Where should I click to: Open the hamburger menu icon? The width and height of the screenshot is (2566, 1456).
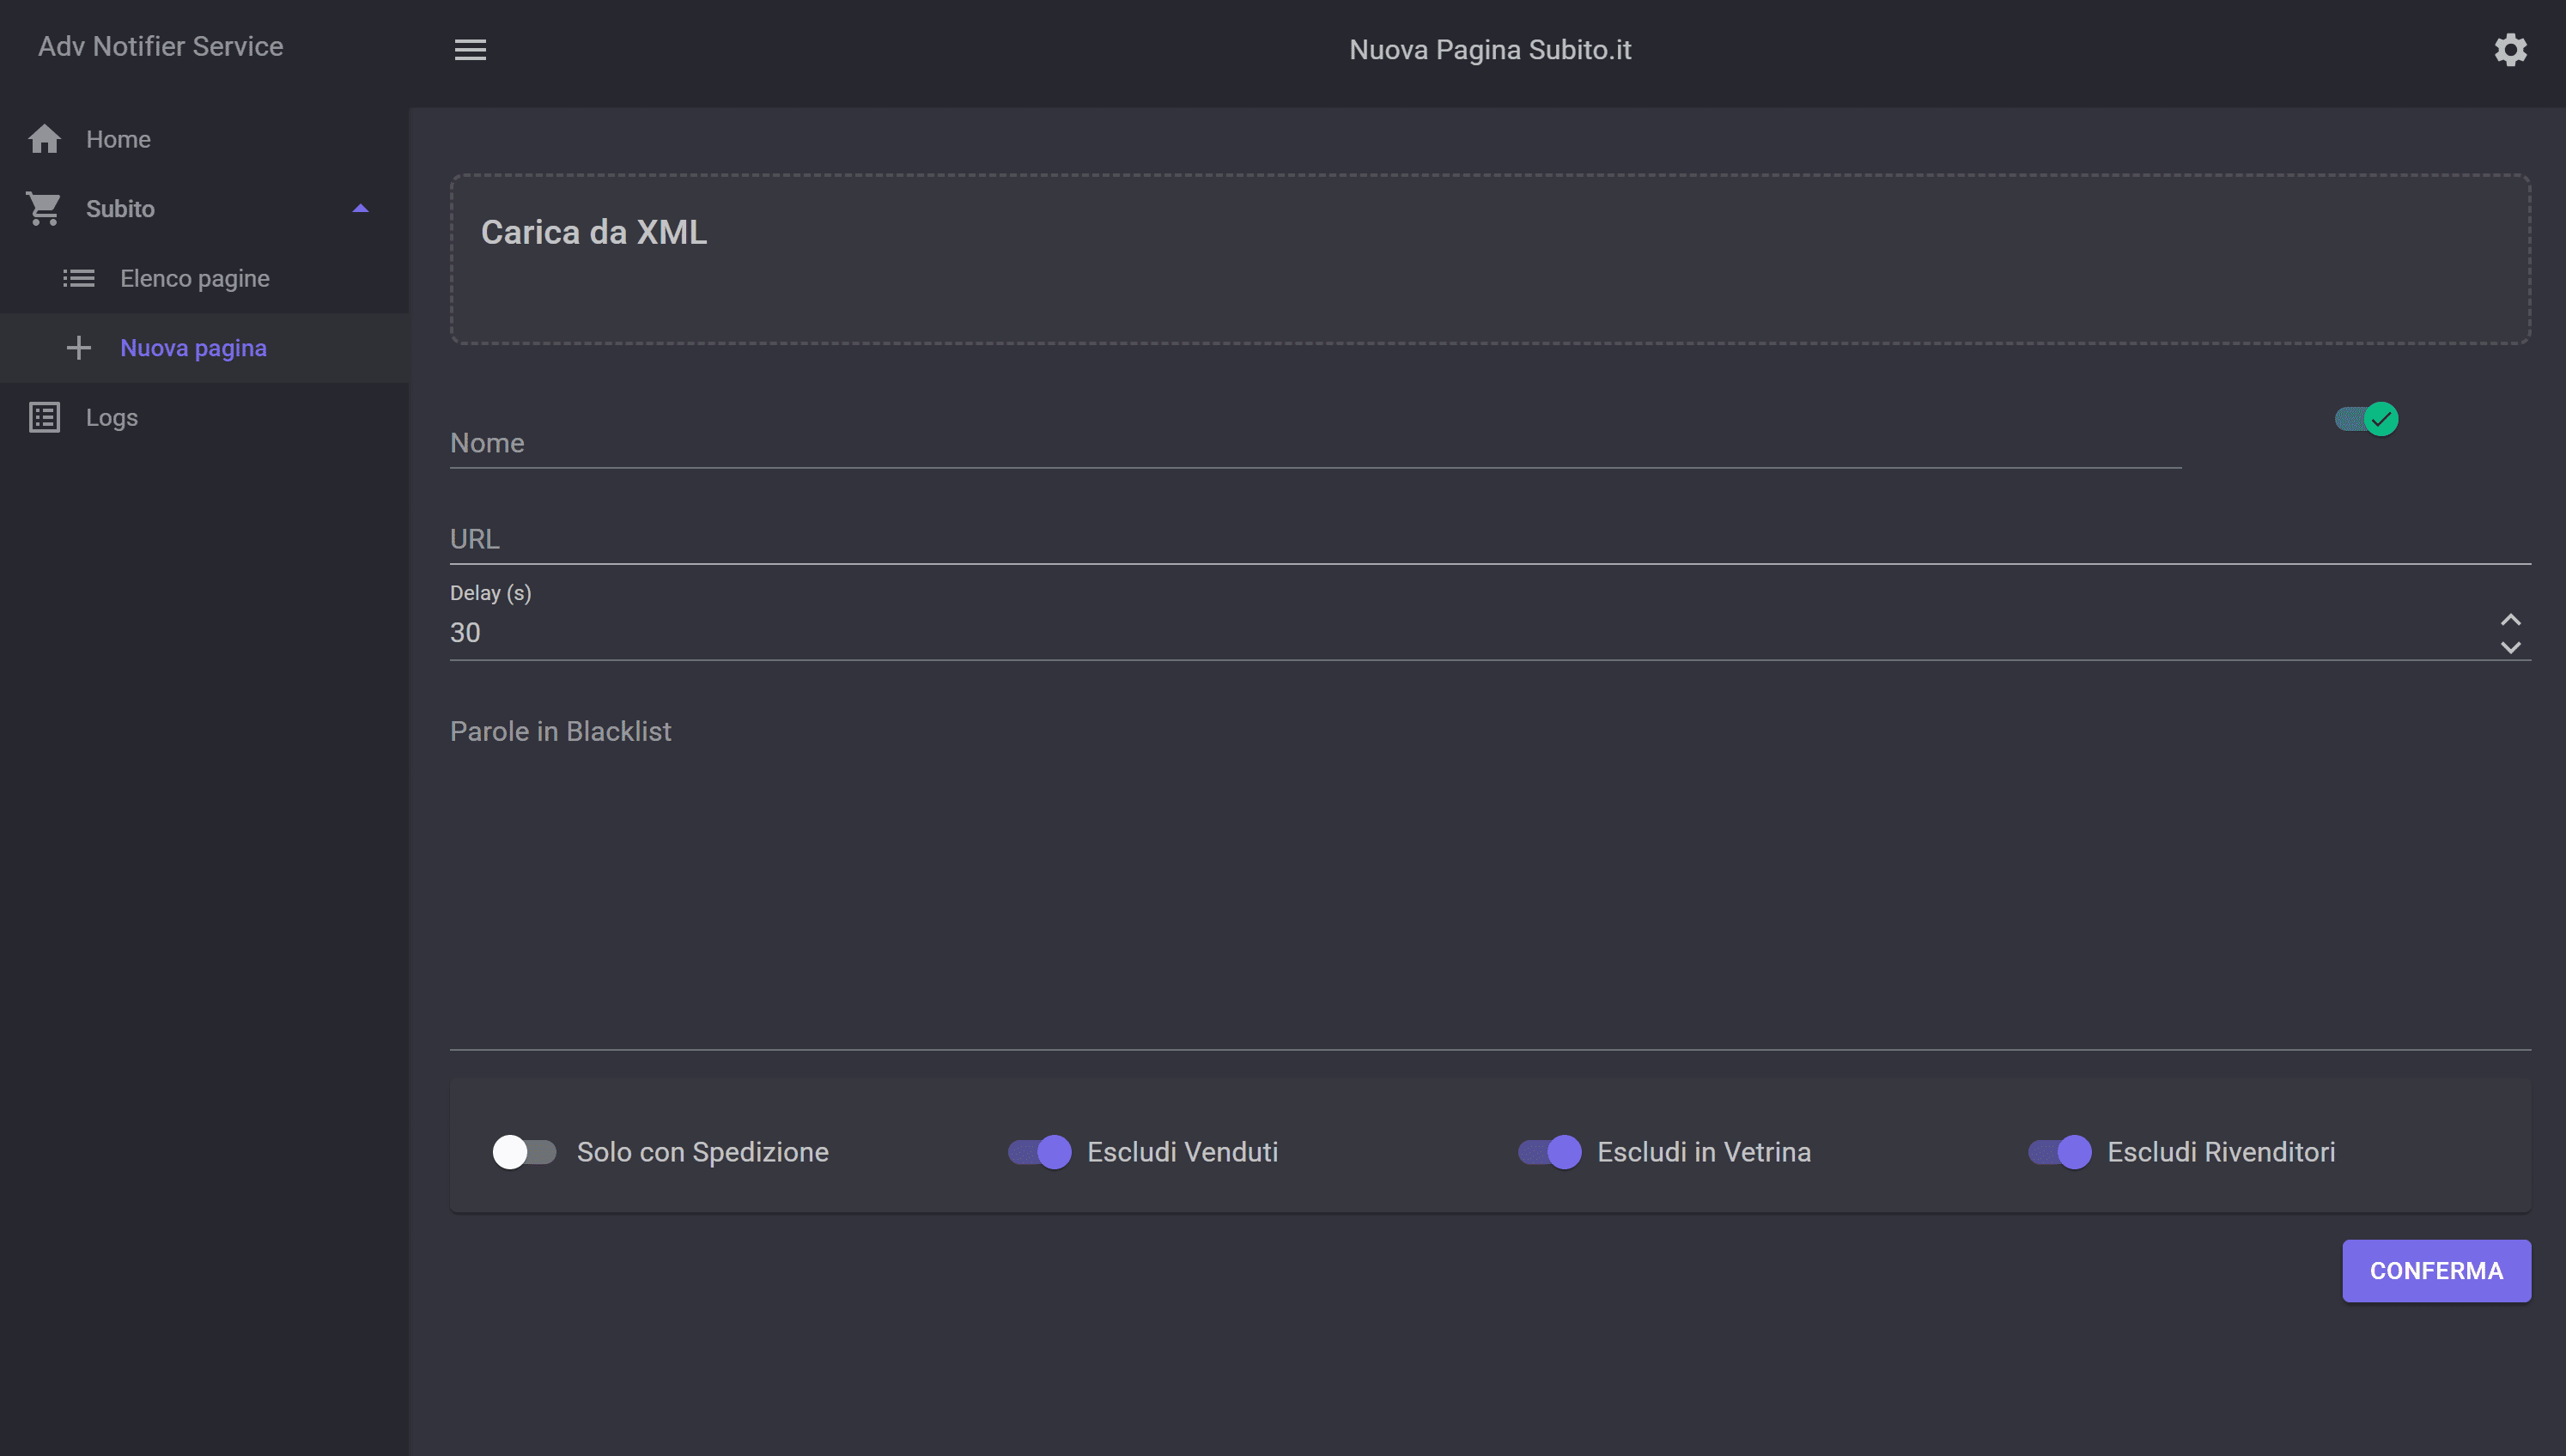(470, 49)
